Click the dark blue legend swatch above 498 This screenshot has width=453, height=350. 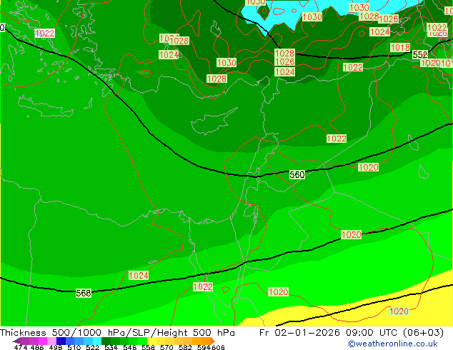[x=61, y=341]
